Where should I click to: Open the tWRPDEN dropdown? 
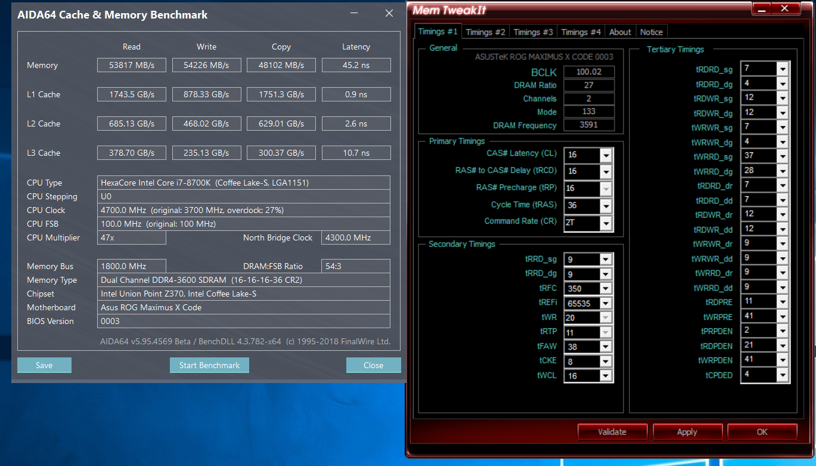coord(783,360)
